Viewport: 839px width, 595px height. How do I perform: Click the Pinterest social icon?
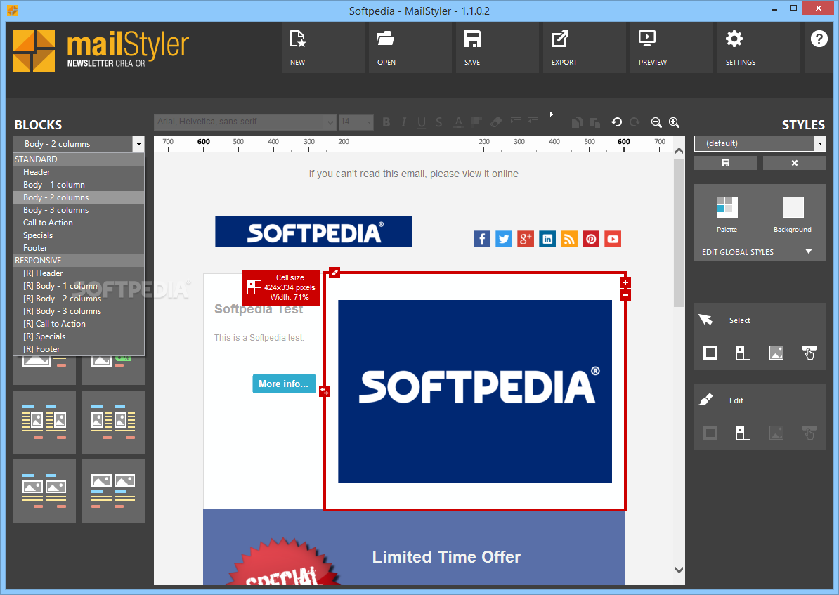click(x=591, y=239)
